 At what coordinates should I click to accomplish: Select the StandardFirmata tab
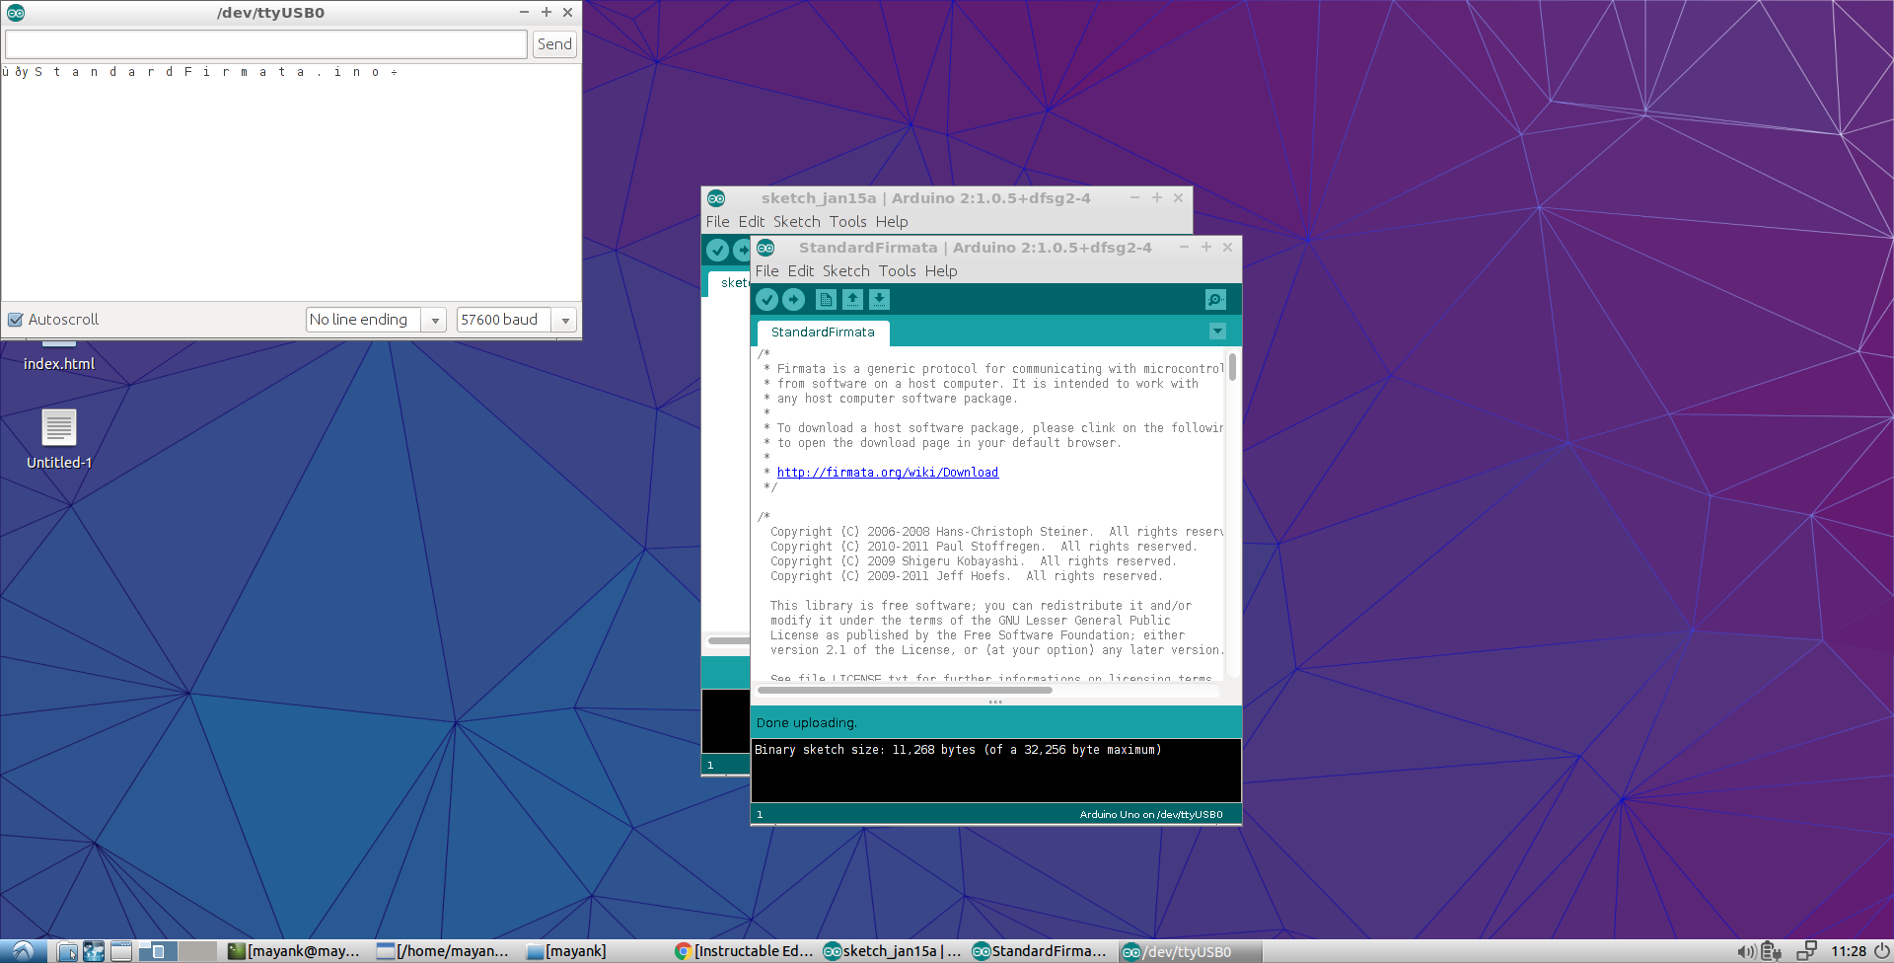(822, 333)
